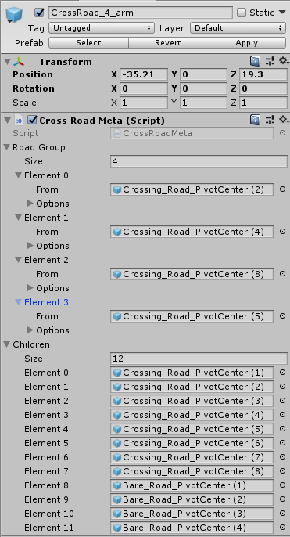290x537 pixels.
Task: Open the Transform component help icon
Action: point(255,62)
